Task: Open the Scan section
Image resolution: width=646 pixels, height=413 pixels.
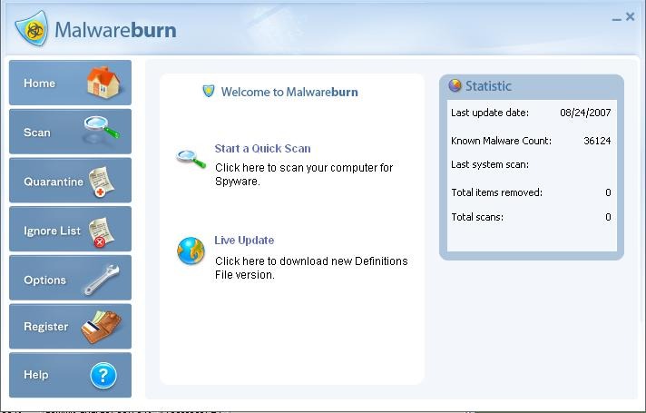Action: [x=70, y=132]
